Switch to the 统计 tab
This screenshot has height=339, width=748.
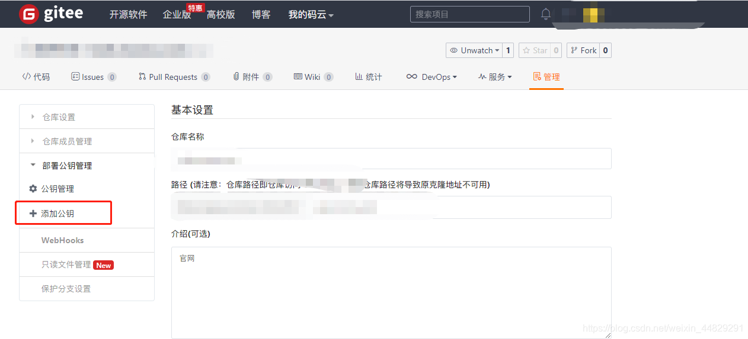[x=369, y=77]
